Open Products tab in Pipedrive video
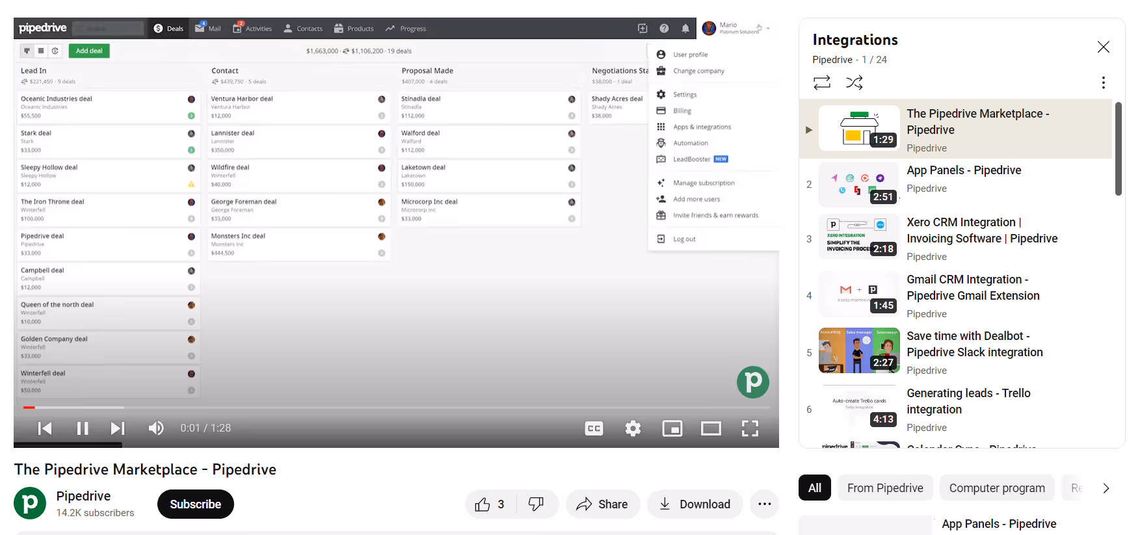 [354, 29]
